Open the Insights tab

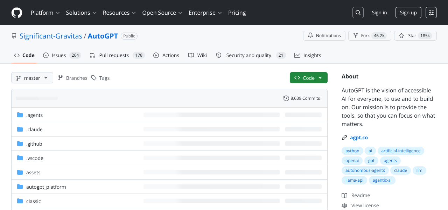pyautogui.click(x=308, y=55)
